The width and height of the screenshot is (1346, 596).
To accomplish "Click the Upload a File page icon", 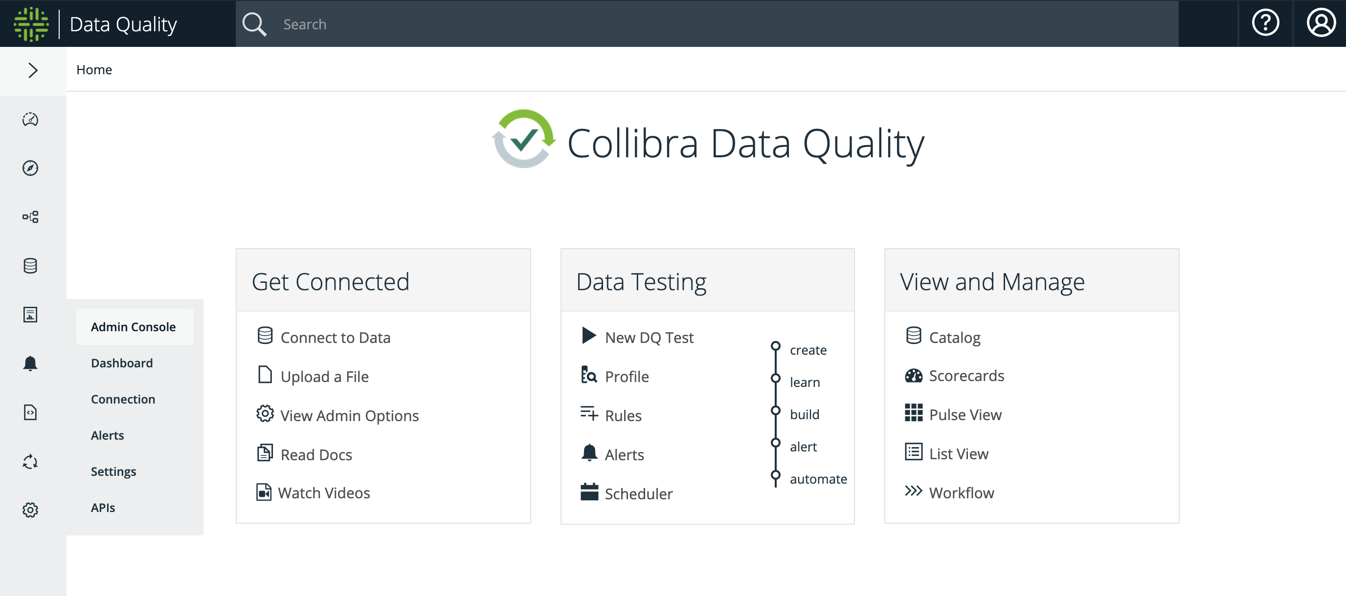I will tap(265, 374).
